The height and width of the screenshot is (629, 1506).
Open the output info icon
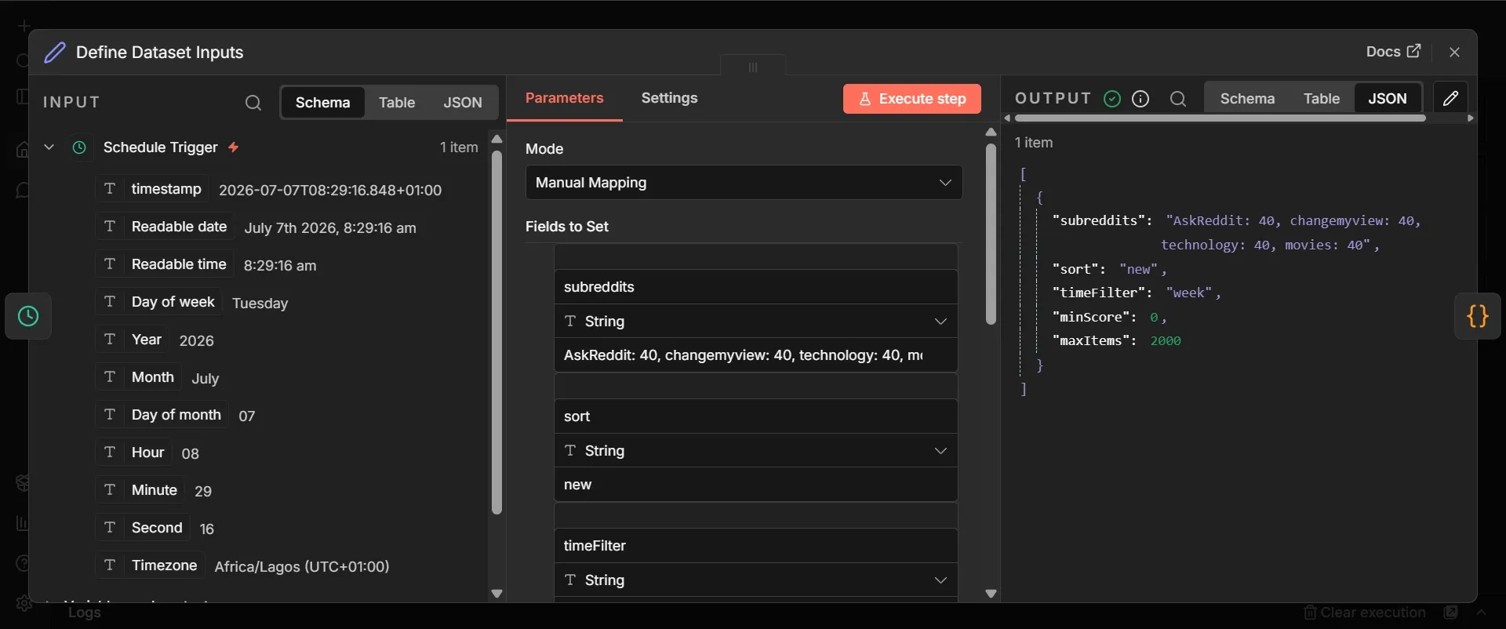(x=1141, y=99)
